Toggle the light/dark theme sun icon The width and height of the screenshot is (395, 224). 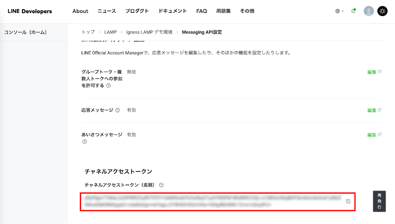coord(382,11)
